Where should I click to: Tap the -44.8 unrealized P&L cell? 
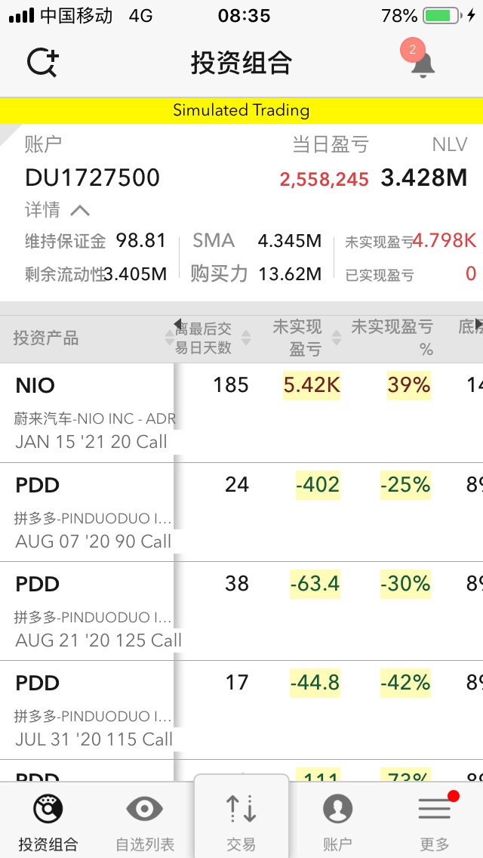coord(315,683)
